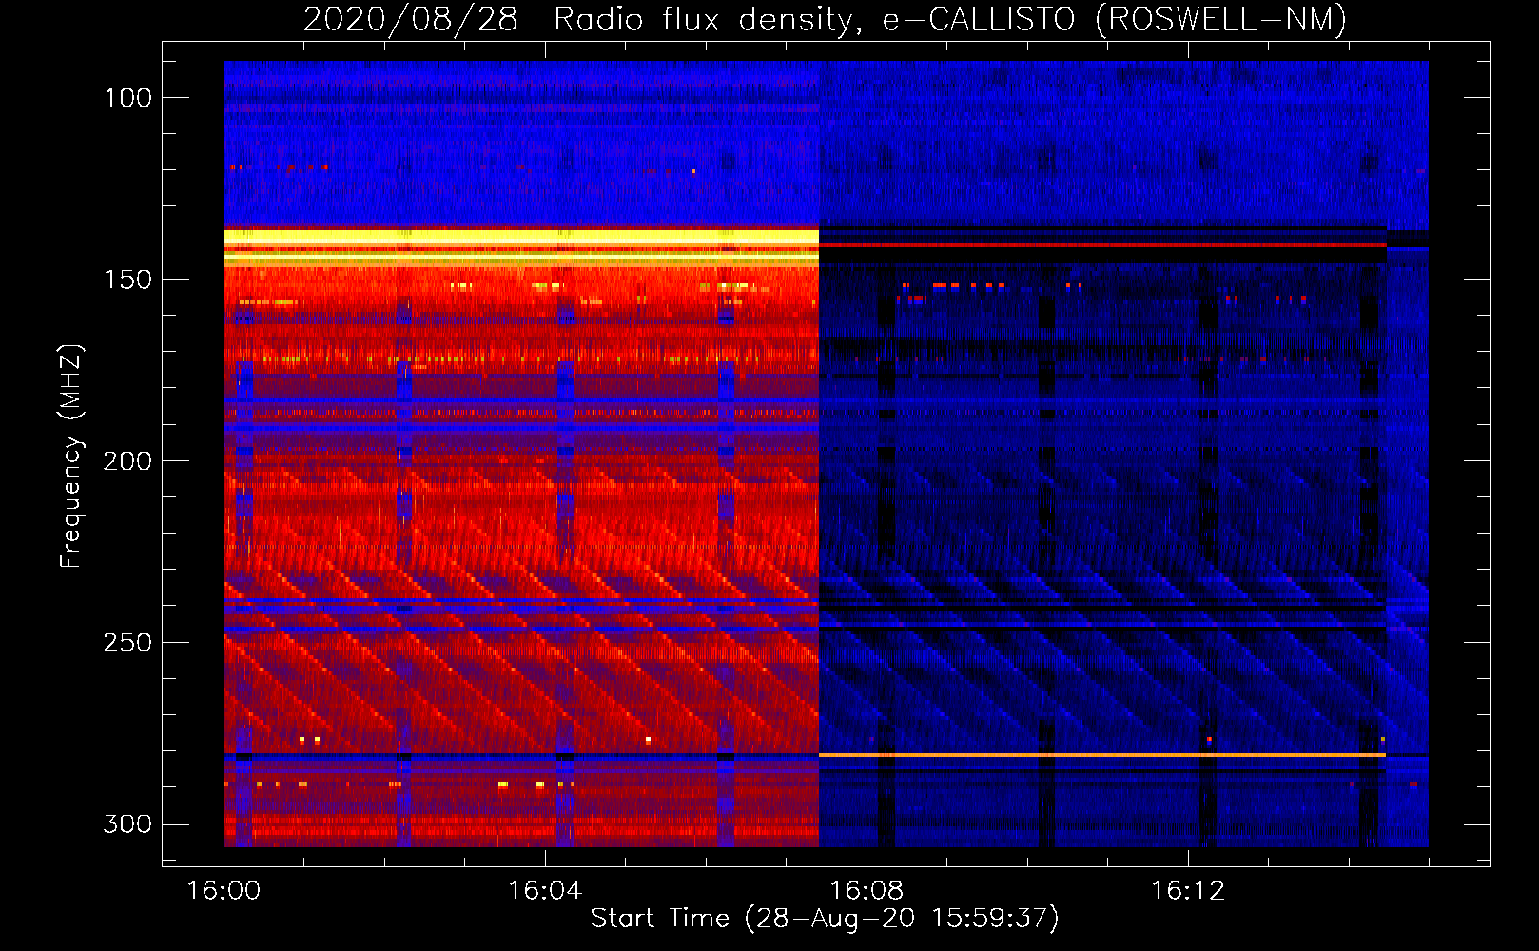Screen dimensions: 1539x951
Task: Click the '200' frequency tick label
Action: [x=127, y=461]
